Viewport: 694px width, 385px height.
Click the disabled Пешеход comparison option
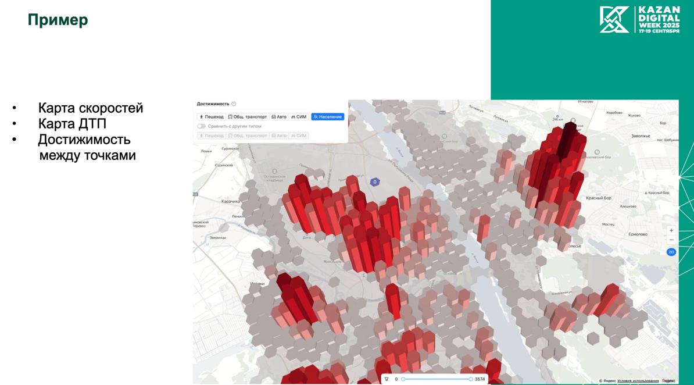[211, 136]
